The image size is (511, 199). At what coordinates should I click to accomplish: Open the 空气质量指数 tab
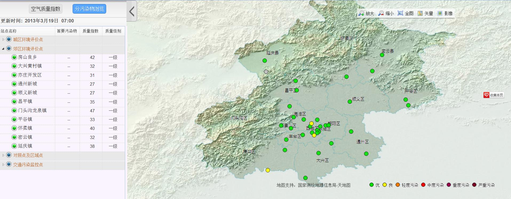[x=45, y=9]
